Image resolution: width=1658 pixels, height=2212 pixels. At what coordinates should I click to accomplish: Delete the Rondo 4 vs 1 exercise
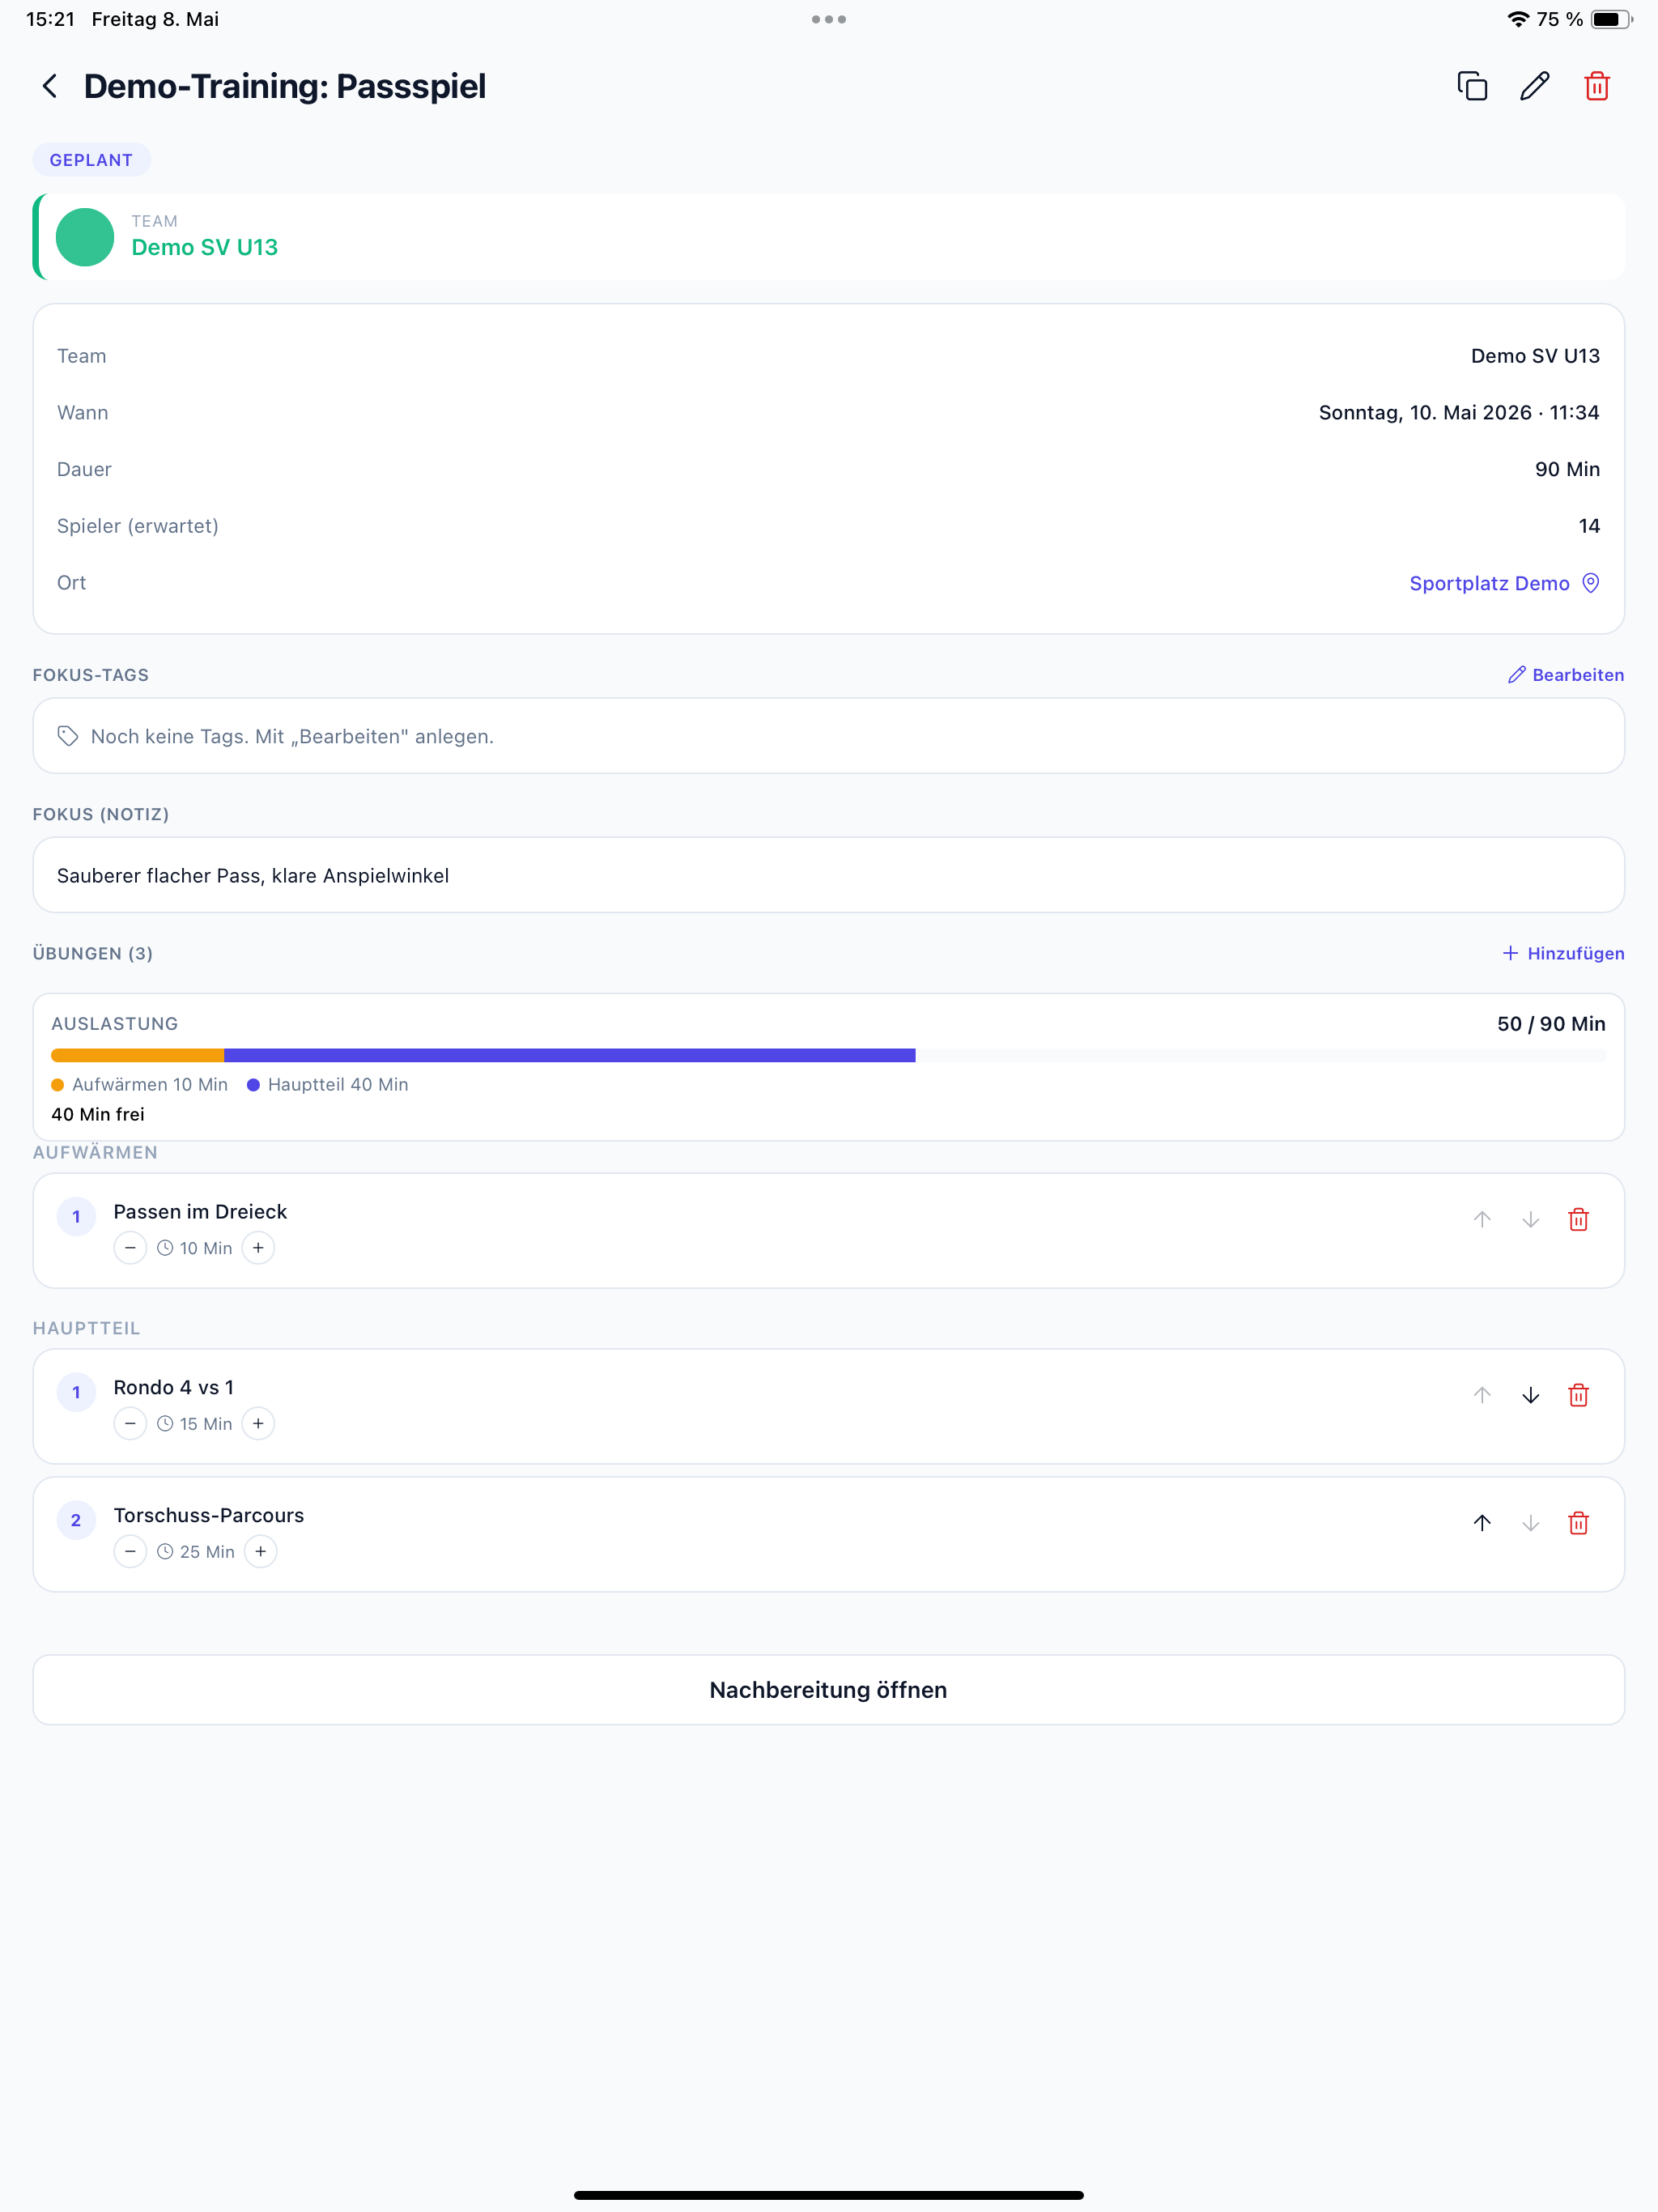1579,1396
